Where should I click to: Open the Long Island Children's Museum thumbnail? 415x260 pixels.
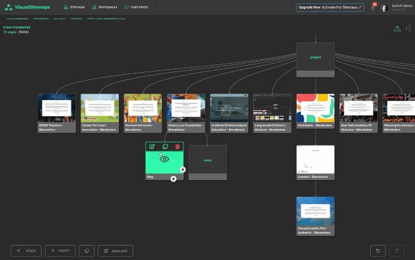pyautogui.click(x=273, y=108)
